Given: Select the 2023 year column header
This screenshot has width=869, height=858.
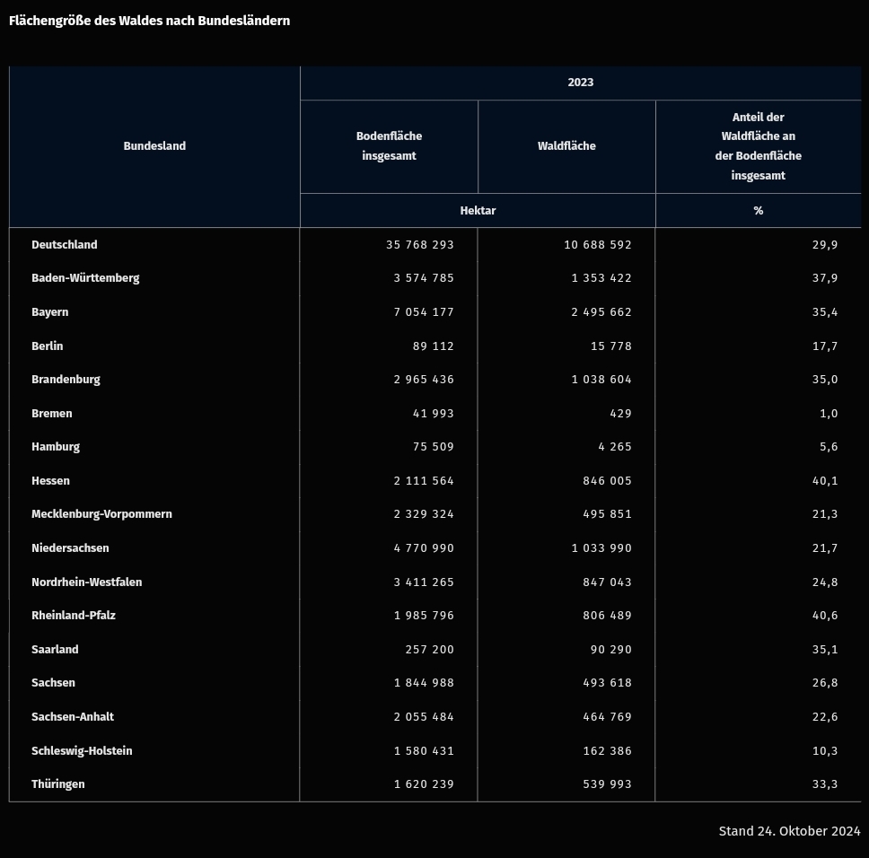Looking at the screenshot, I should (580, 83).
